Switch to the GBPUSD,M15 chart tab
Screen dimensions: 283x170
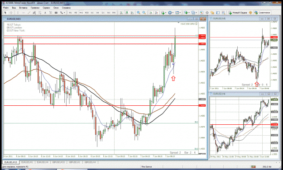58,162
